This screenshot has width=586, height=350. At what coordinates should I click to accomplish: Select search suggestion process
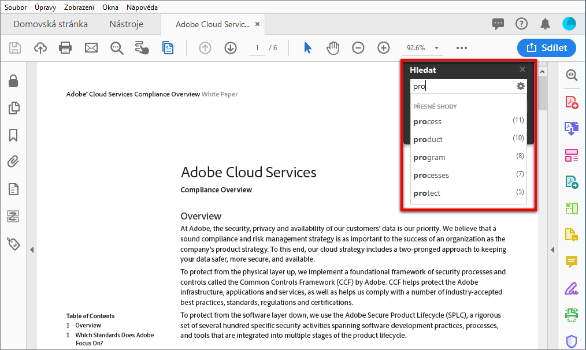coord(468,121)
